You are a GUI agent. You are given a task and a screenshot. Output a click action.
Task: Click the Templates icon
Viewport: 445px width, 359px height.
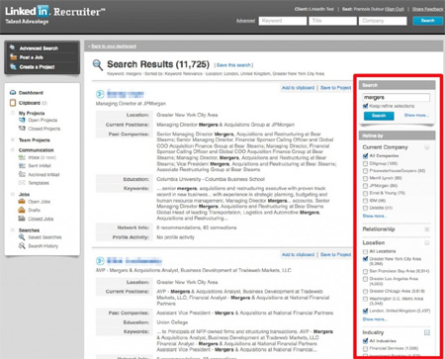[x=22, y=183]
